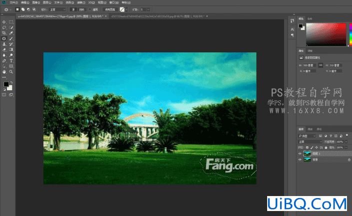
Task: Select the Quick Selection tool
Action: [11, 27]
